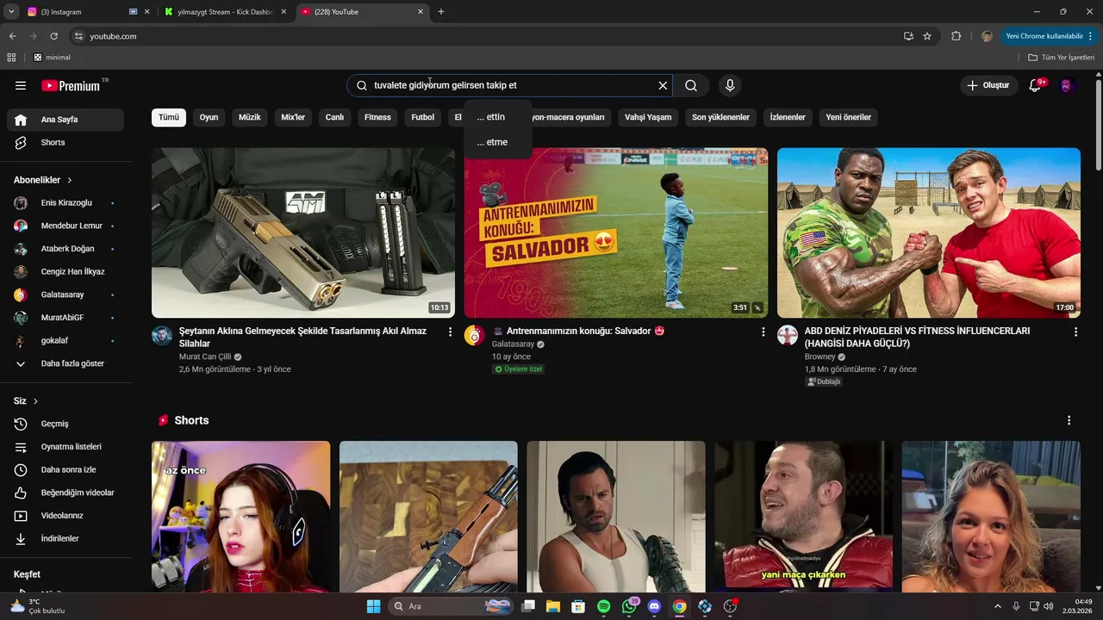
Task: Open the minimal bookmark
Action: pyautogui.click(x=53, y=58)
